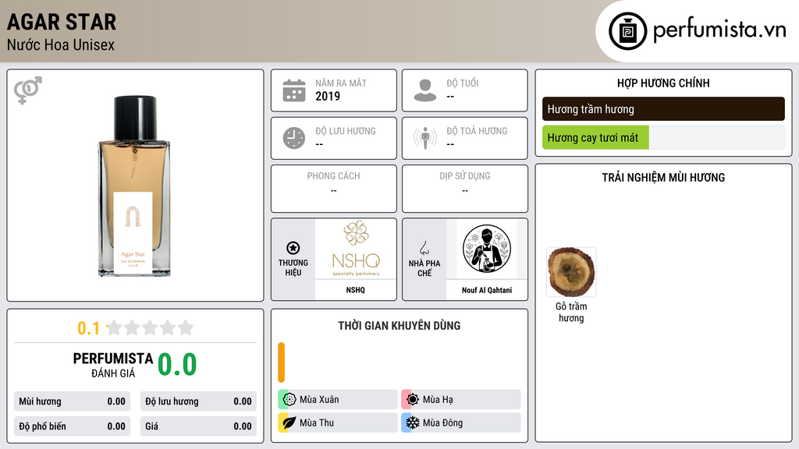
Task: Open the NSHQ brand name link
Action: [355, 290]
